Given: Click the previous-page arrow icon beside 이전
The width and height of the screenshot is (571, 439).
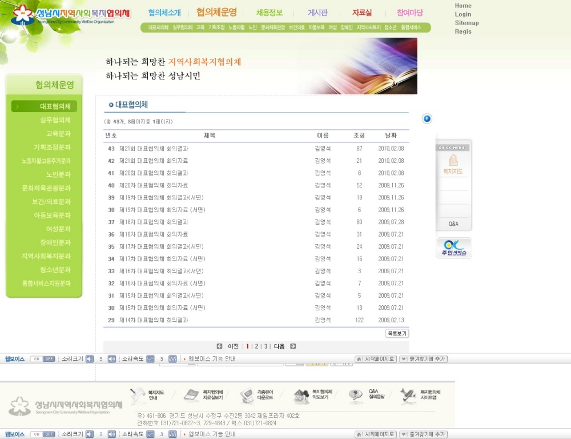Looking at the screenshot, I should [x=219, y=346].
